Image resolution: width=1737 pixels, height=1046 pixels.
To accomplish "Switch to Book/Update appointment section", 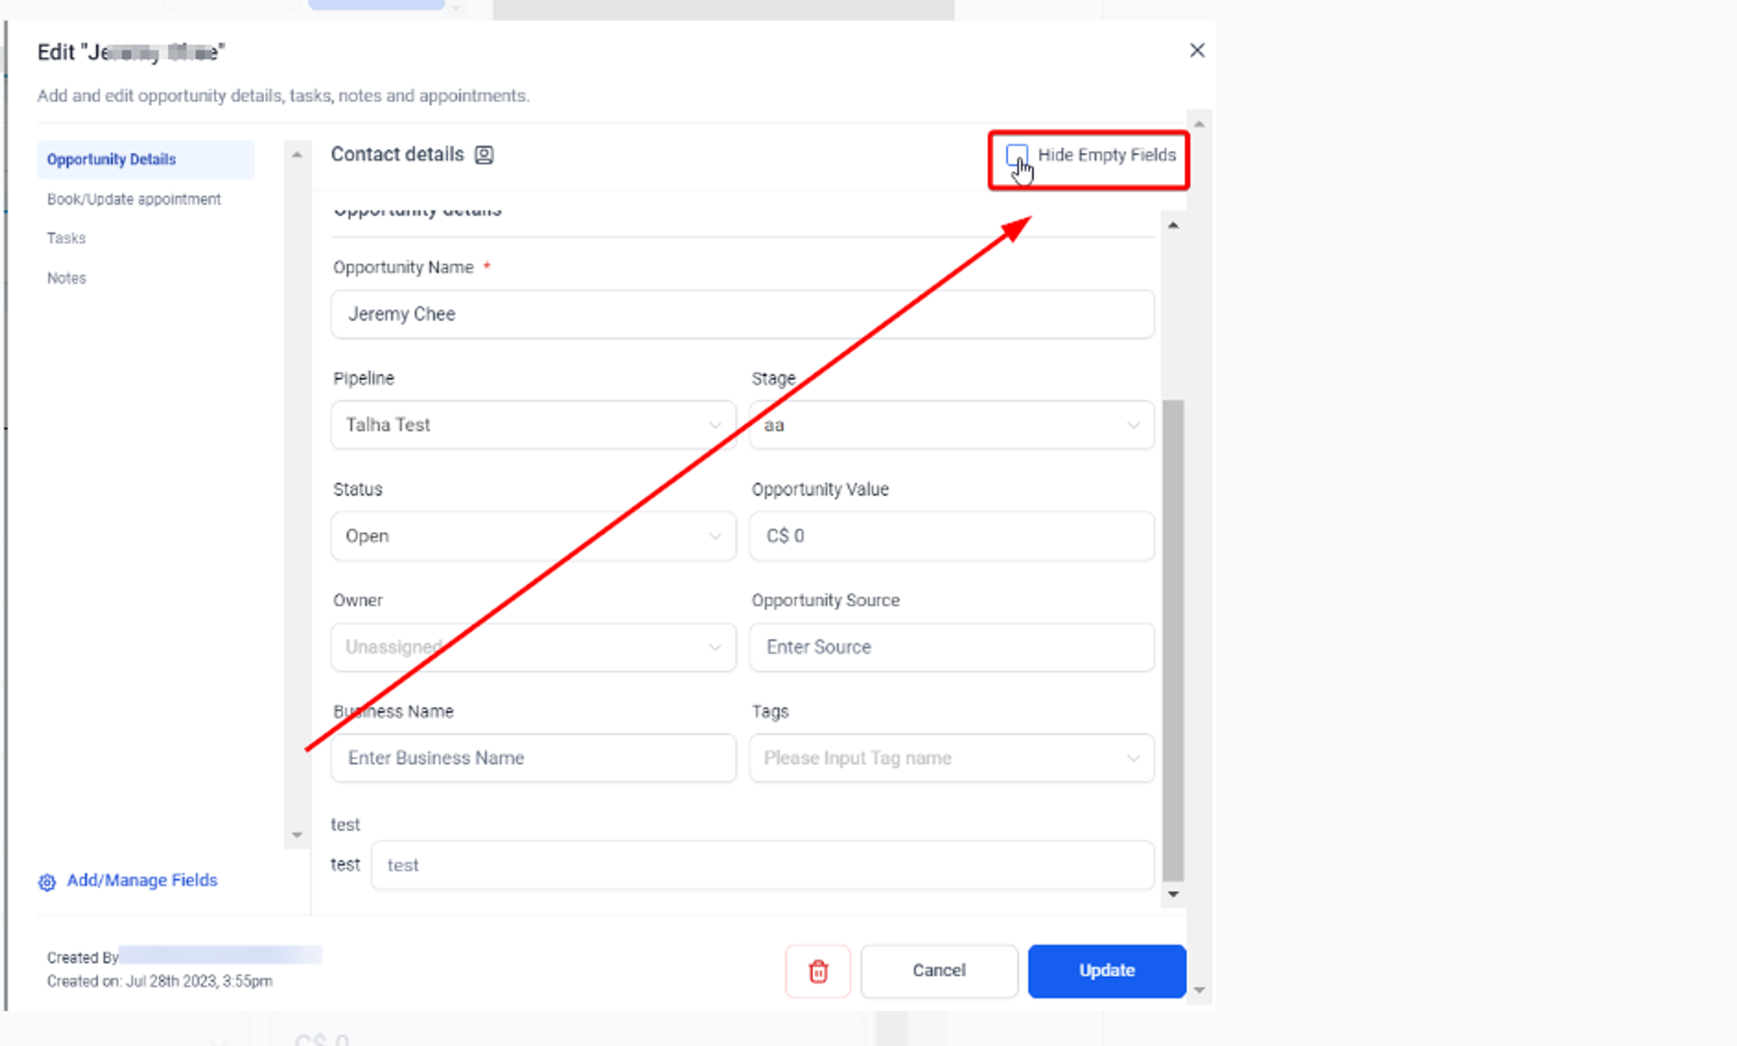I will pos(134,199).
